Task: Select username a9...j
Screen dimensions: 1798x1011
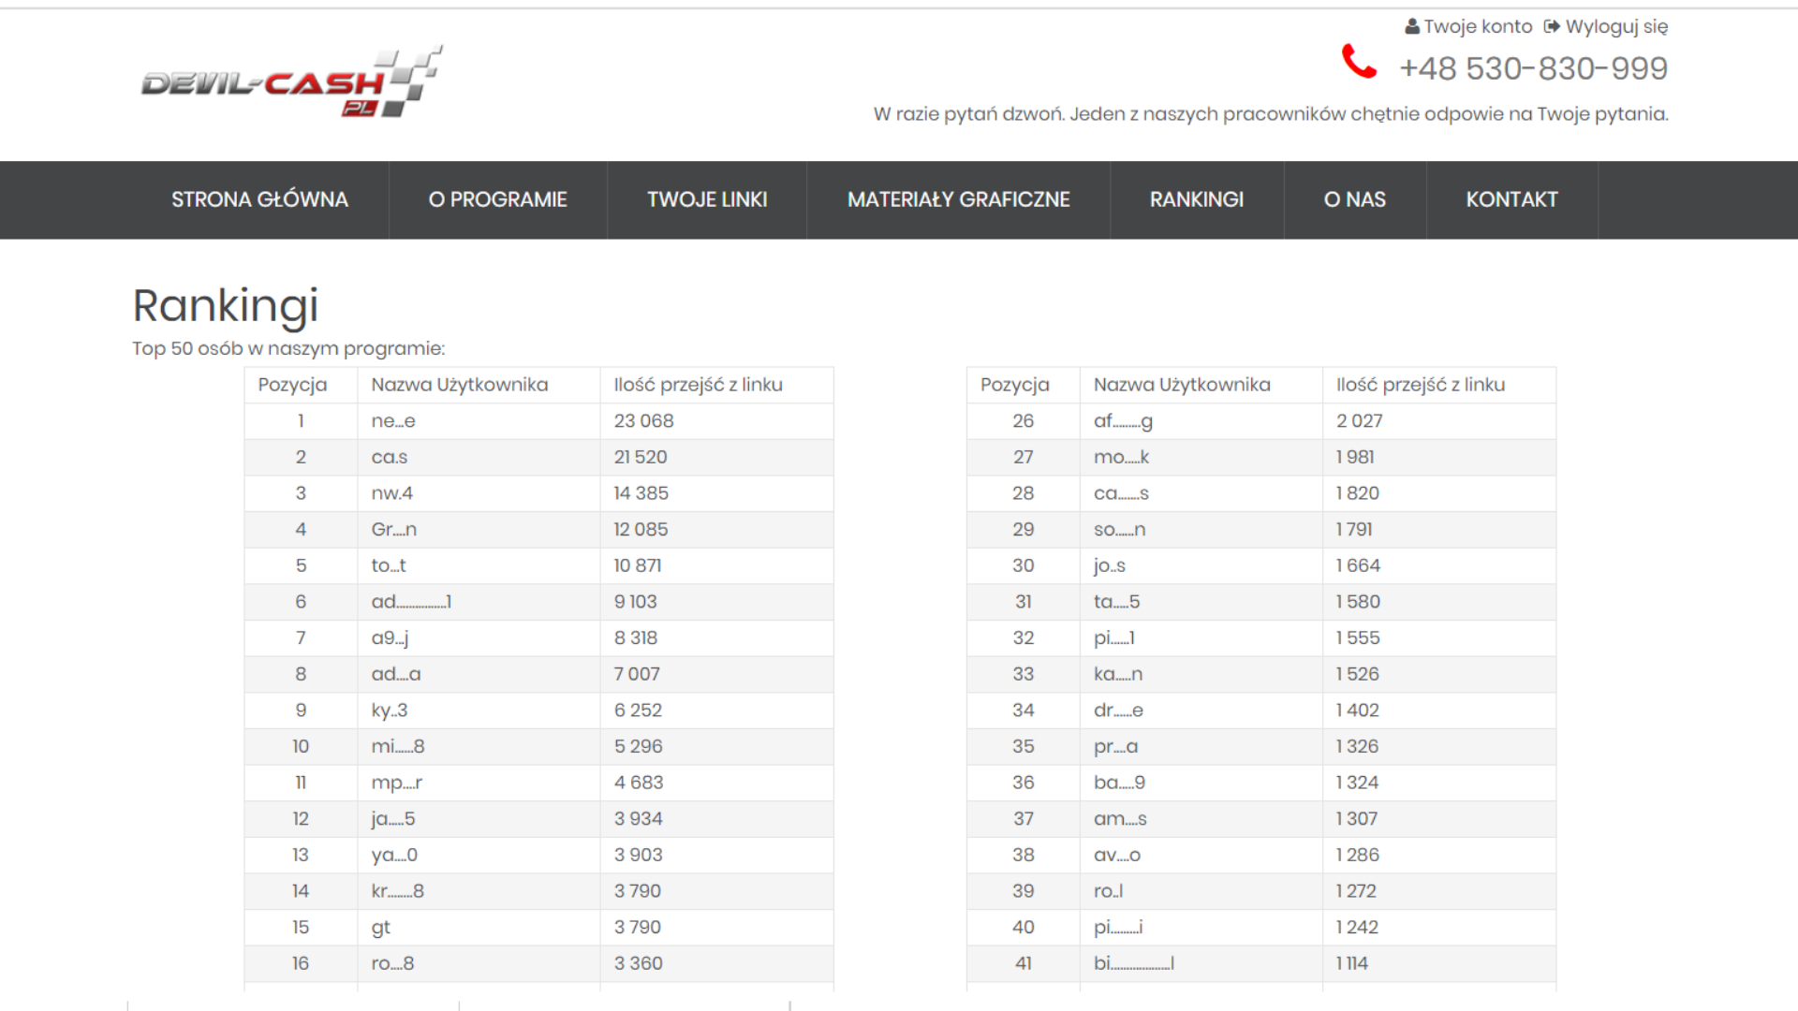Action: point(390,638)
